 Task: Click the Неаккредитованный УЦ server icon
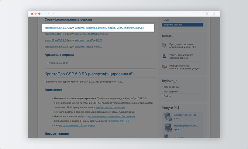click(168, 127)
